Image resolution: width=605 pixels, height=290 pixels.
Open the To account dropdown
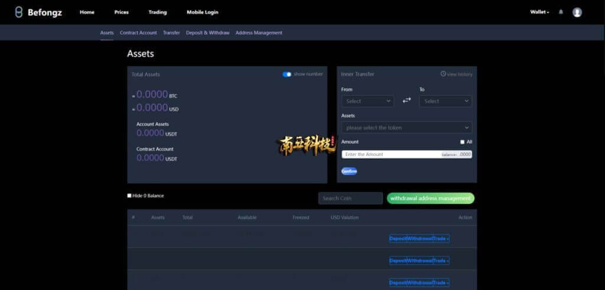point(445,101)
